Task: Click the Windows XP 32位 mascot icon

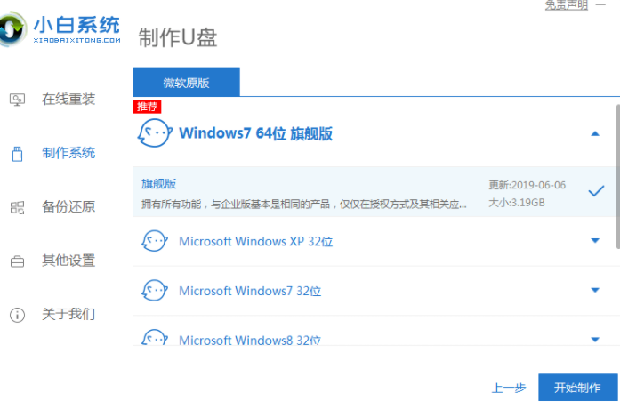Action: (155, 241)
